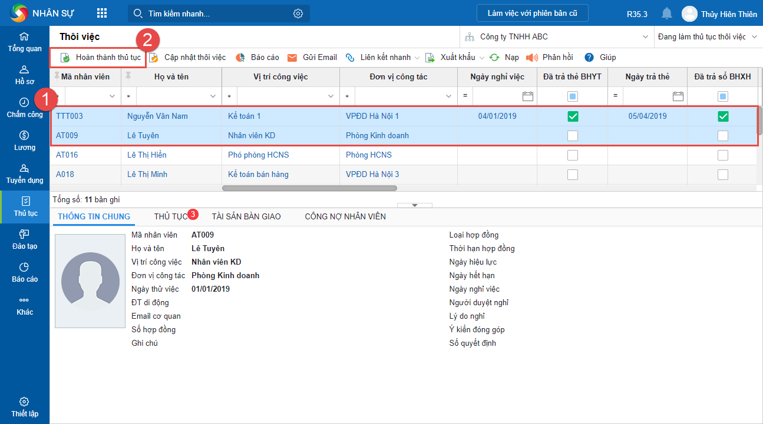Click Báo cáo in the toolbar

coord(257,58)
